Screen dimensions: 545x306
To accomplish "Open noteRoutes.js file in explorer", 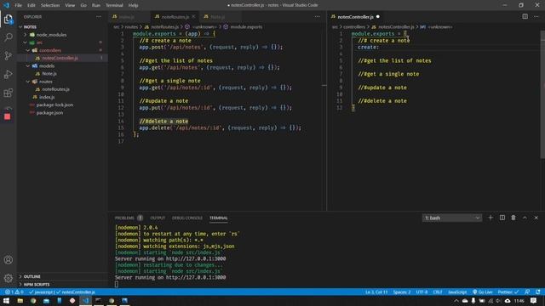I will coord(62,89).
